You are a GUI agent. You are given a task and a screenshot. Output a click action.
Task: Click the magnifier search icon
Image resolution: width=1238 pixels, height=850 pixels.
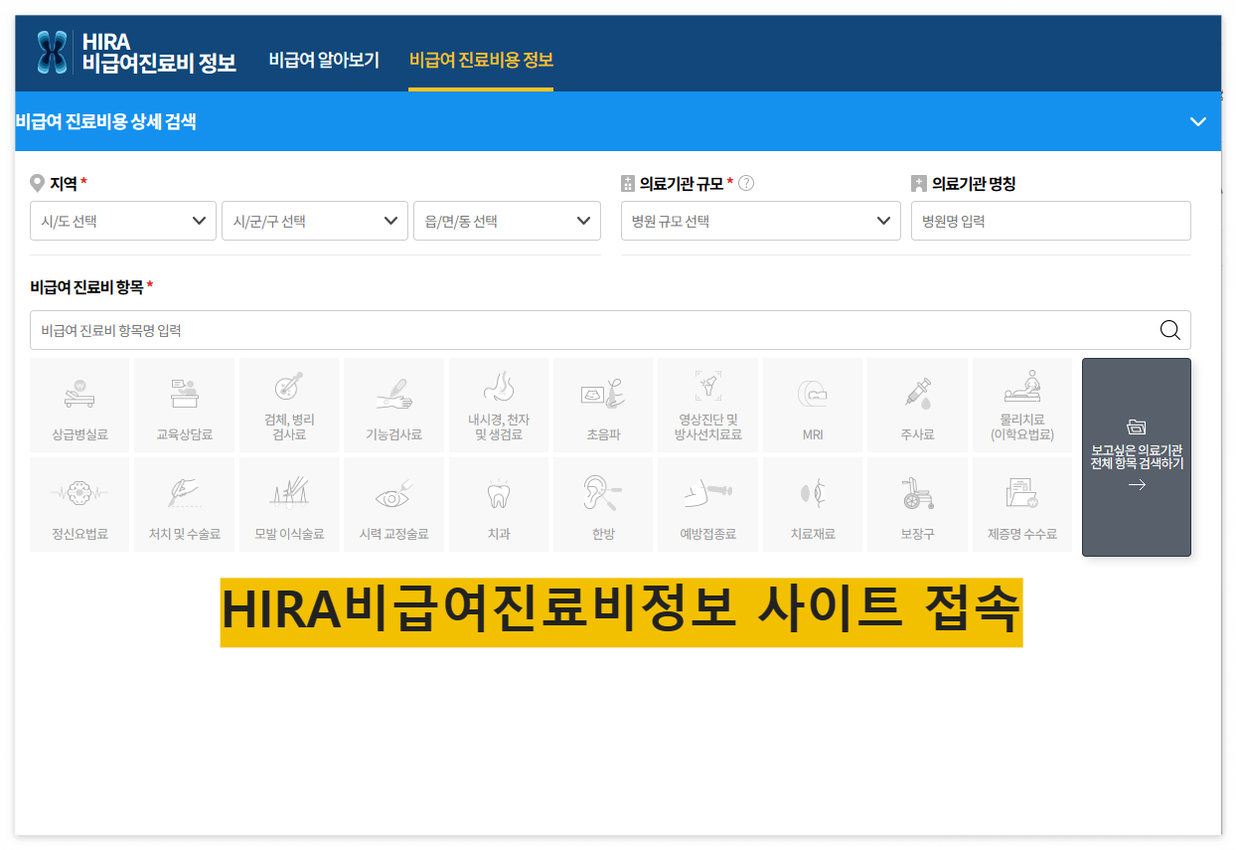[x=1169, y=330]
